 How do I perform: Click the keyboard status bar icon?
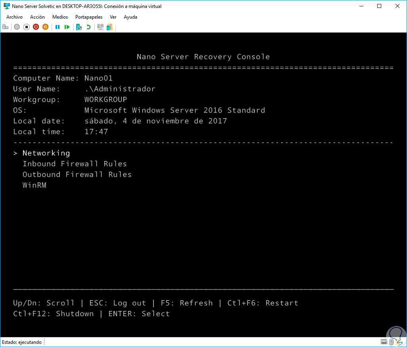point(384,342)
